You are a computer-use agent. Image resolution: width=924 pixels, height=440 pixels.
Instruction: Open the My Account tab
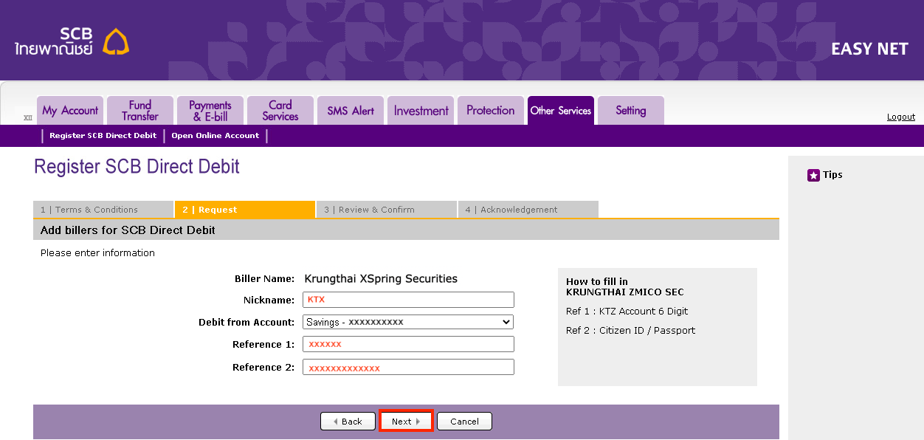point(70,111)
